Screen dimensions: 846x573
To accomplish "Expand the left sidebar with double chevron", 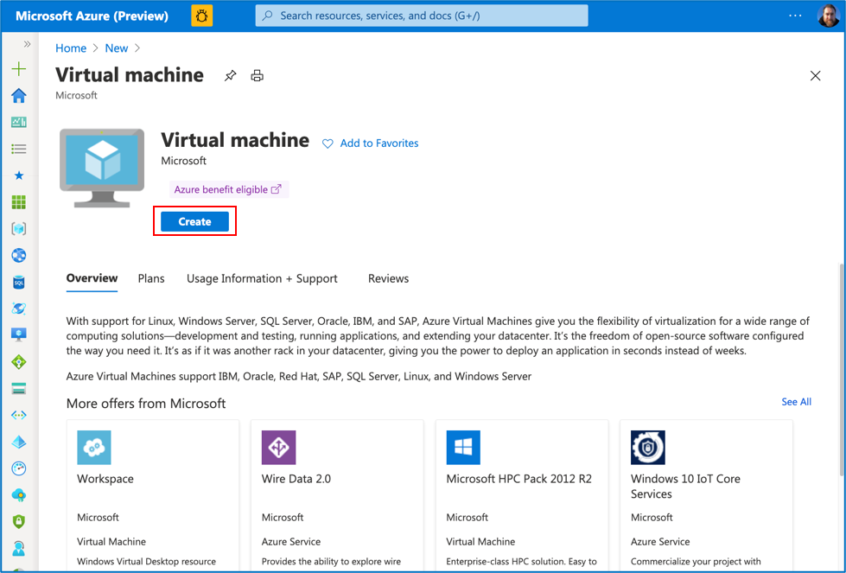I will pos(27,44).
